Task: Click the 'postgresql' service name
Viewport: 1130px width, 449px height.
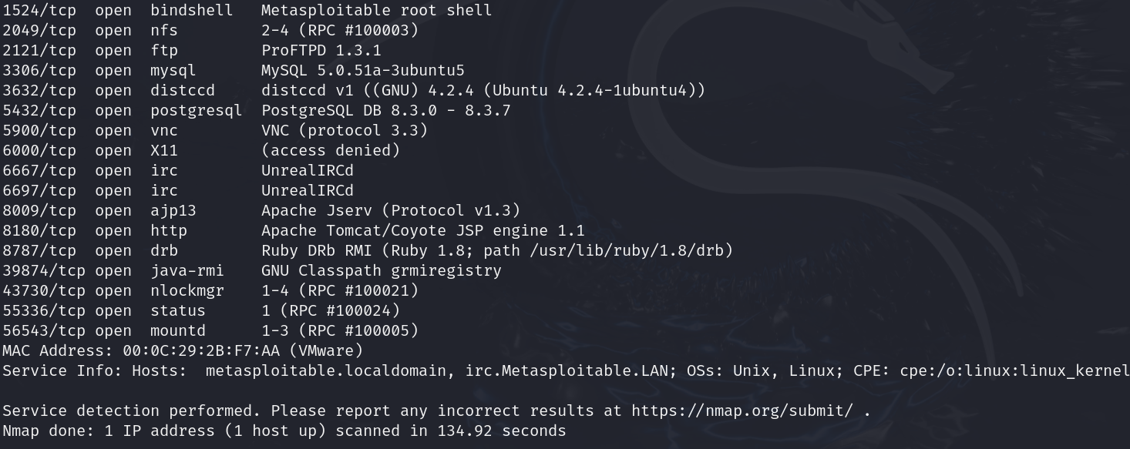Action: [196, 110]
